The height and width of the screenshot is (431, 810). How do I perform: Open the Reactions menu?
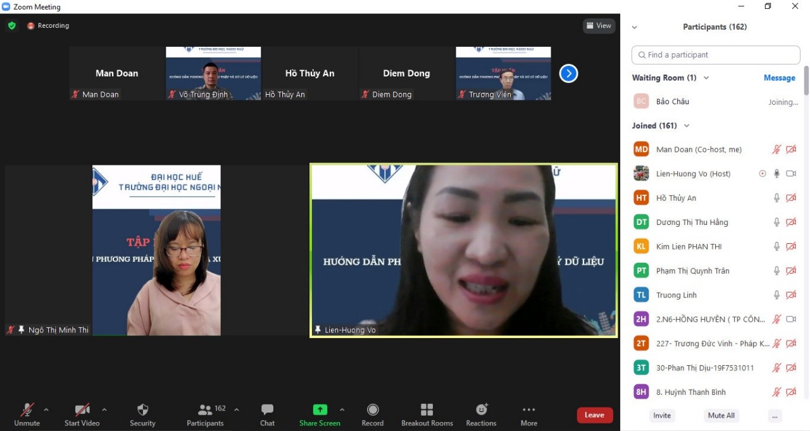(481, 415)
